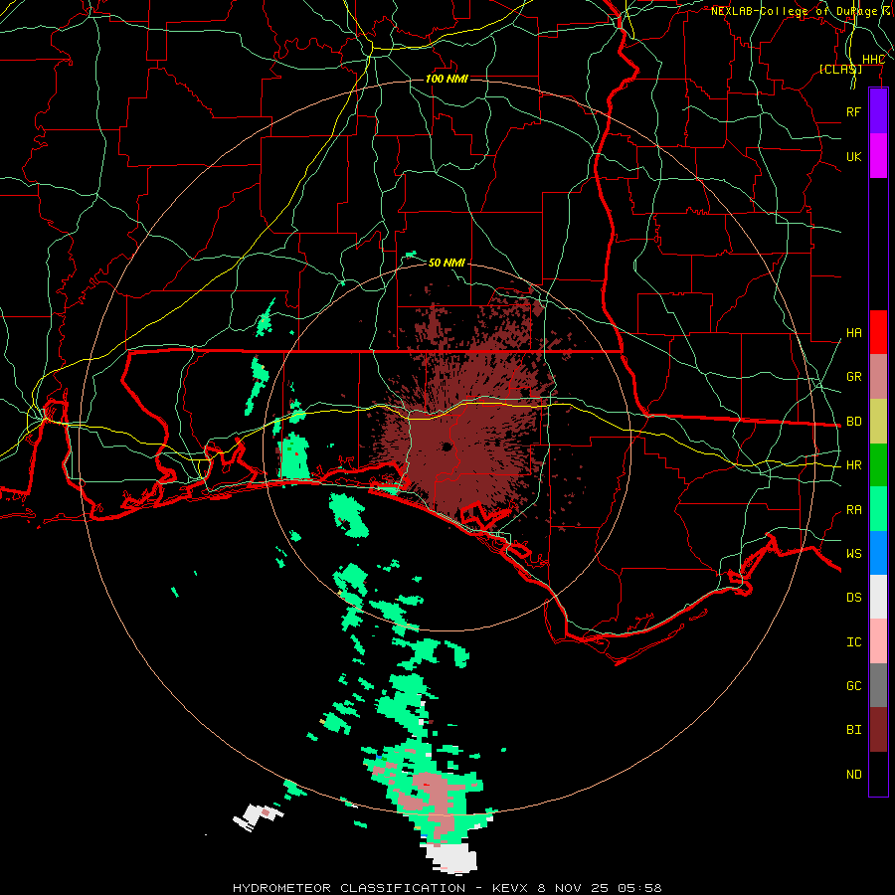Click the light pink IC legend swatch
895x895 pixels.
pos(878,641)
